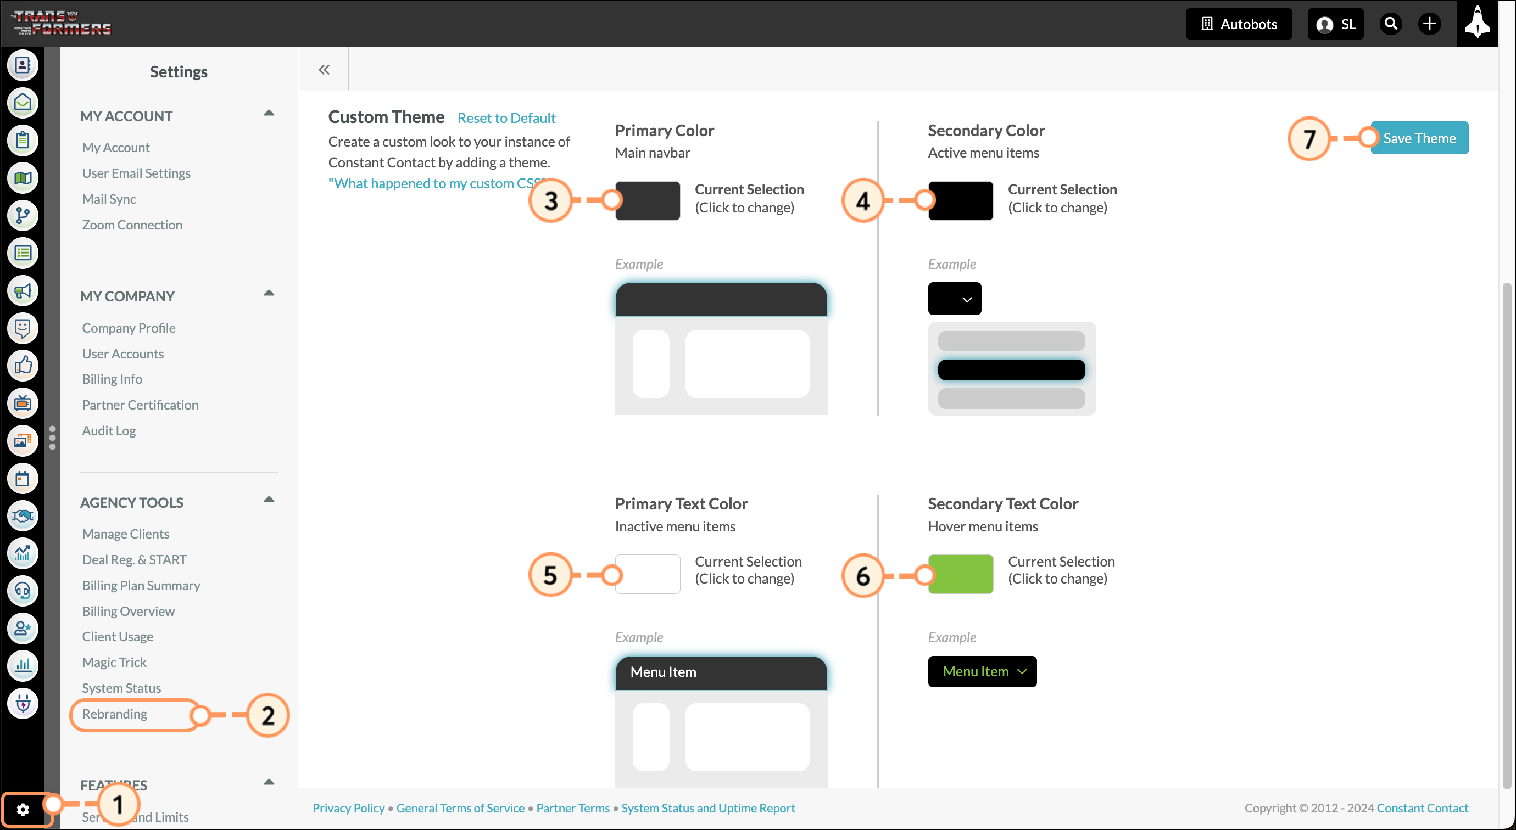
Task: Change the white Primary Text Color swatch
Action: (x=648, y=574)
